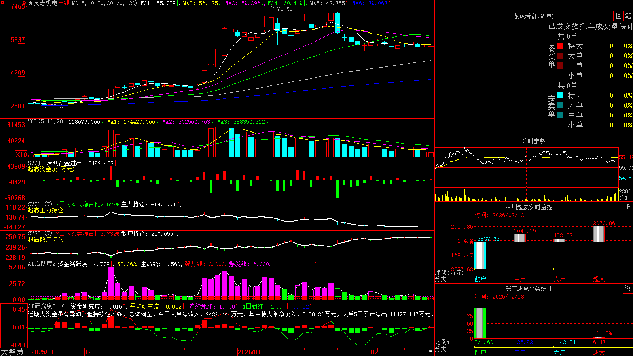
Task: Click the 昊志机电 stock name
Action: point(45,3)
